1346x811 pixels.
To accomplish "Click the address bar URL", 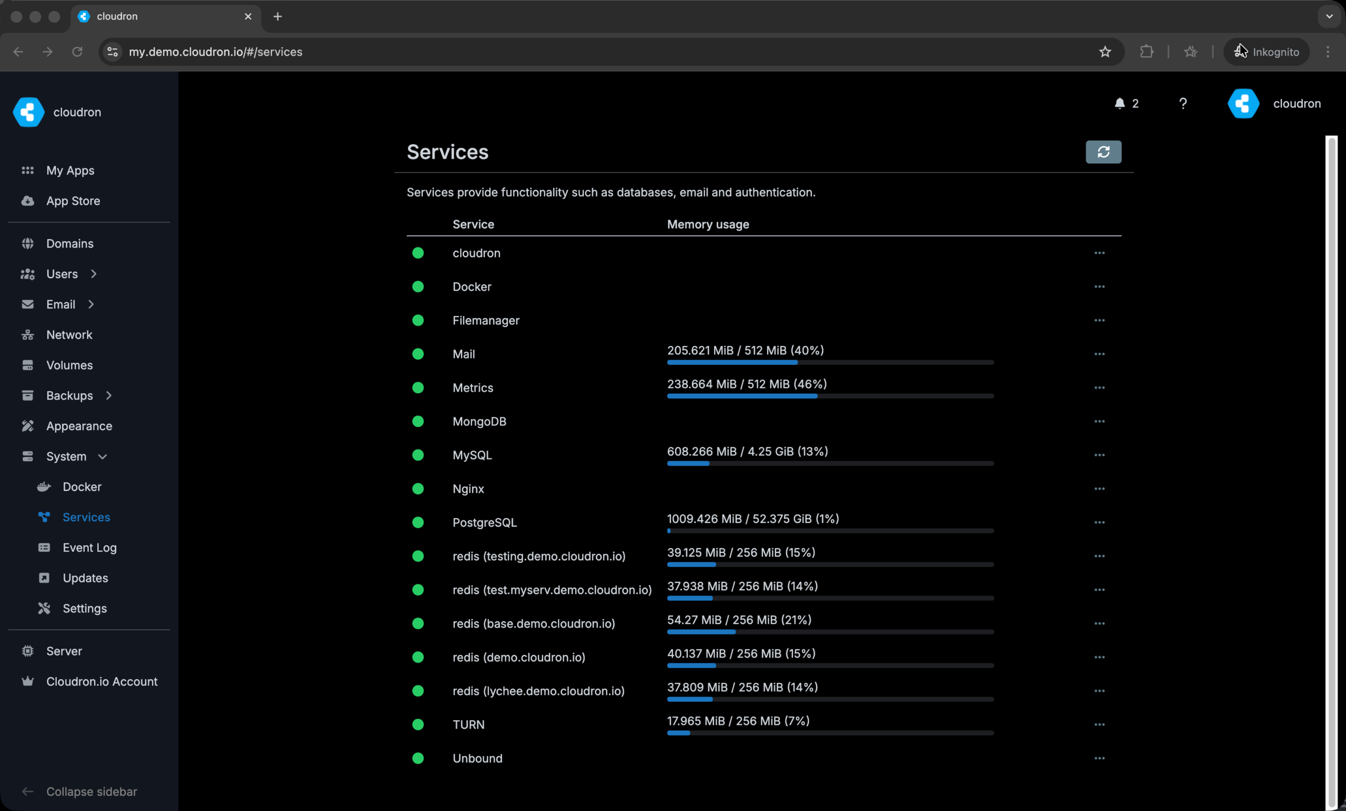I will click(215, 52).
